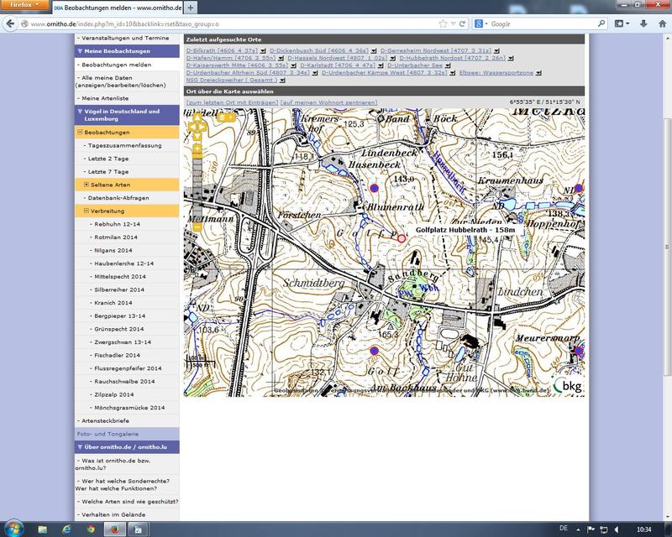The image size is (672, 537).
Task: Select the map marker near Kraumenhaus
Action: (x=579, y=188)
